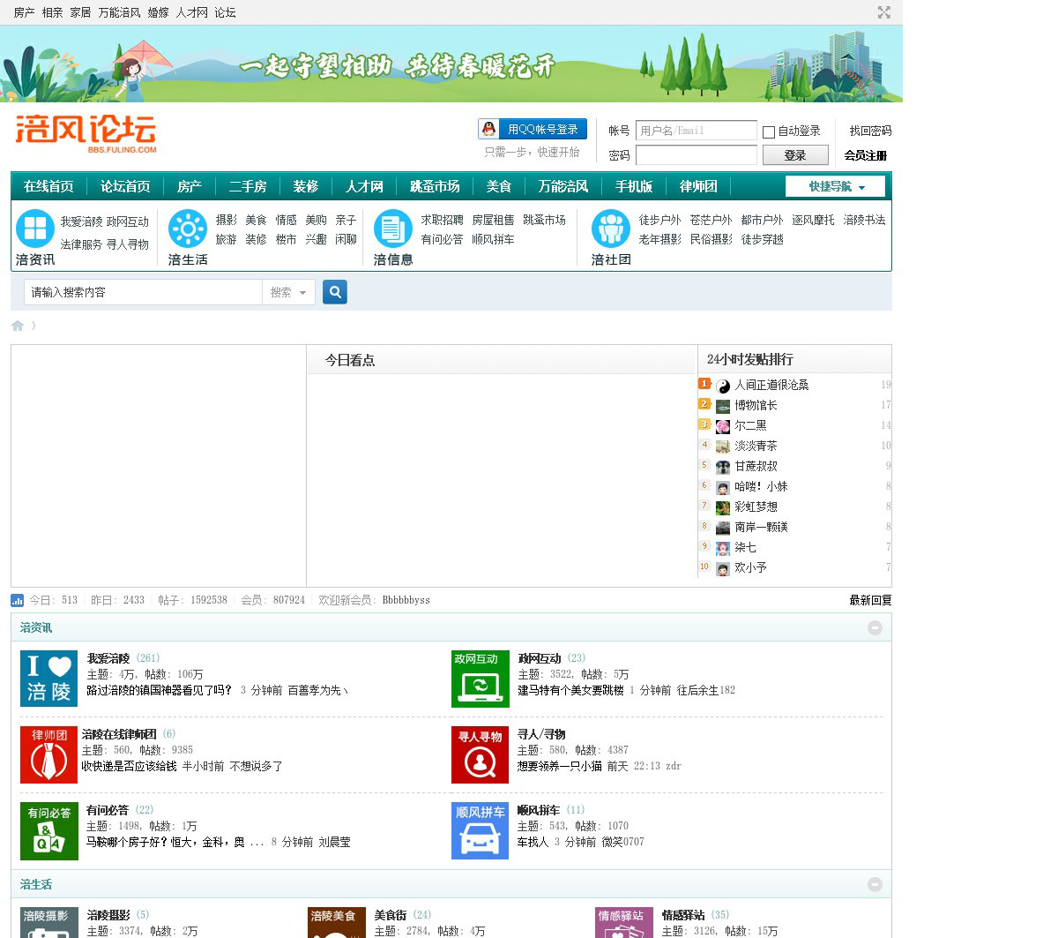Open the 我爱涪陵 forum icon
Image resolution: width=1058 pixels, height=938 pixels.
click(48, 679)
